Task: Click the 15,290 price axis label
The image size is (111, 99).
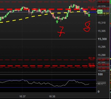Action: tap(102, 55)
